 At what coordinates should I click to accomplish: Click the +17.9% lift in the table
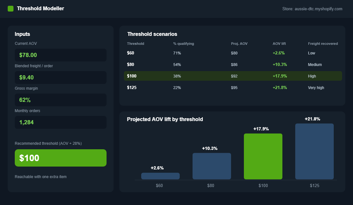[280, 76]
